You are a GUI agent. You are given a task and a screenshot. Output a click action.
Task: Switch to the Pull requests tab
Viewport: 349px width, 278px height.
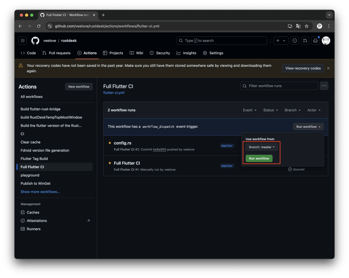click(x=57, y=53)
